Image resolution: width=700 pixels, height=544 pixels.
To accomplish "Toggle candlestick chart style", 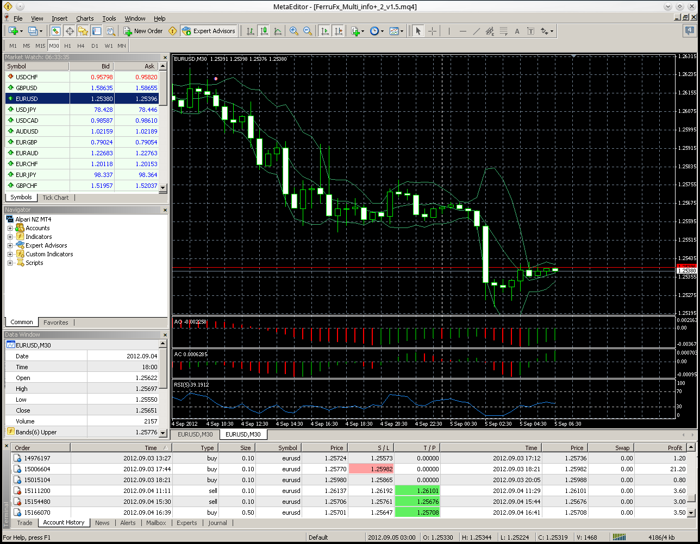I will point(264,31).
